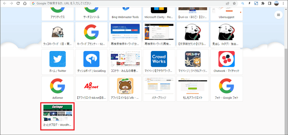Open Bing Webmaster Tools tile
The width and height of the screenshot is (288, 135).
coord(125,14)
